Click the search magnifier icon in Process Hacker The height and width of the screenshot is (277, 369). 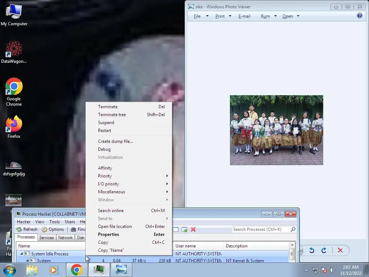tap(293, 229)
